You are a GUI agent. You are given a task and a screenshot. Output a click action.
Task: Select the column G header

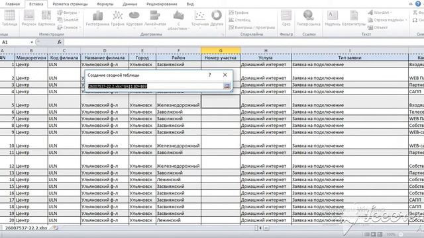coord(221,50)
